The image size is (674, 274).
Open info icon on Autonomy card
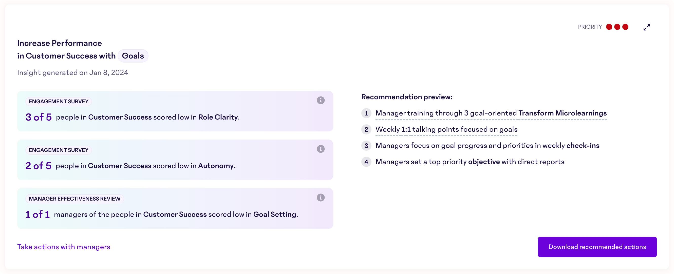(321, 149)
